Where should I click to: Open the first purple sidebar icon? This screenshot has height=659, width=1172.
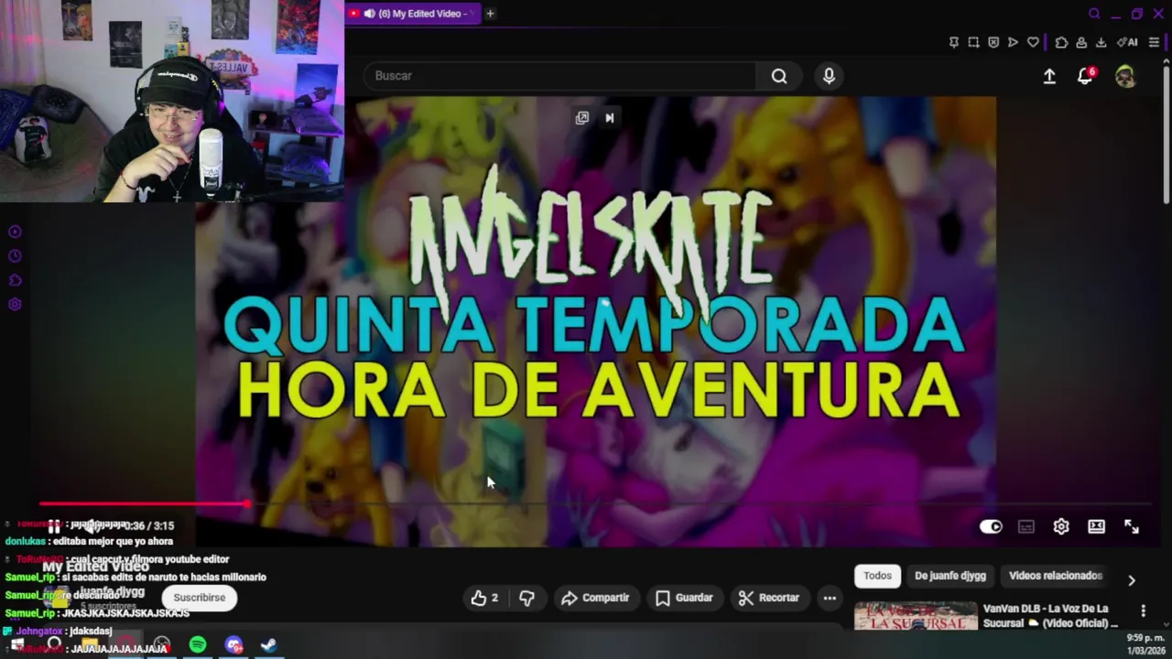[x=15, y=232]
